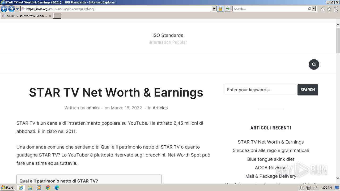Open a new blank tab
Viewport: 340px width, 191px height.
coord(57,16)
